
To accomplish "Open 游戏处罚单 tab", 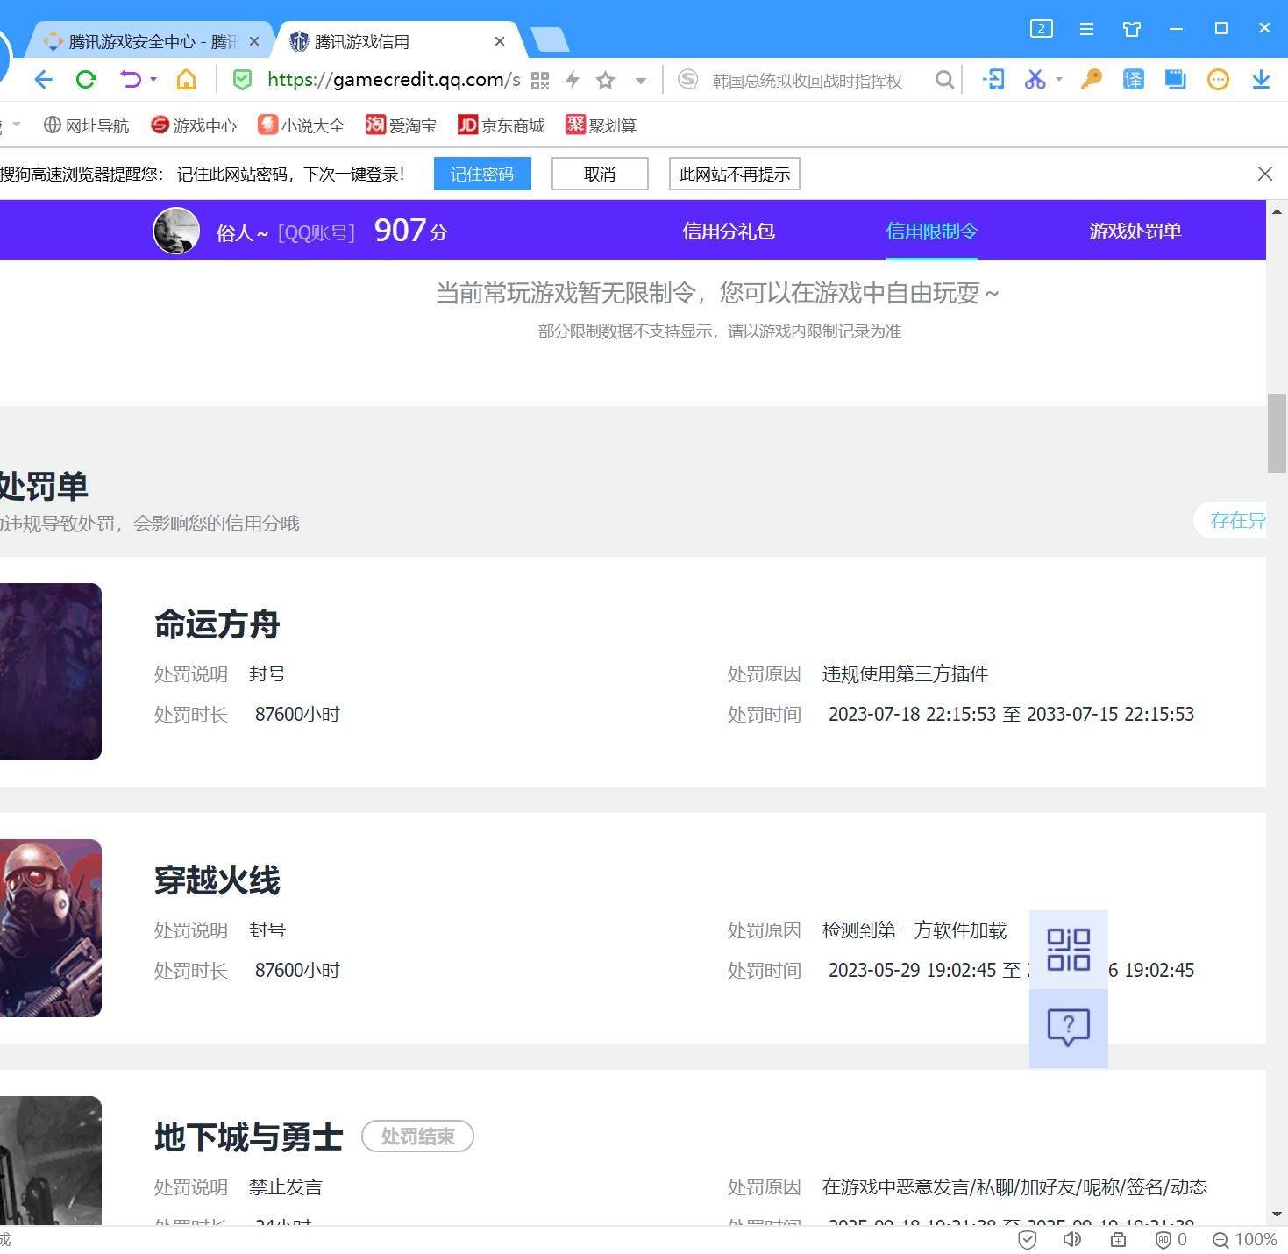I will point(1135,232).
